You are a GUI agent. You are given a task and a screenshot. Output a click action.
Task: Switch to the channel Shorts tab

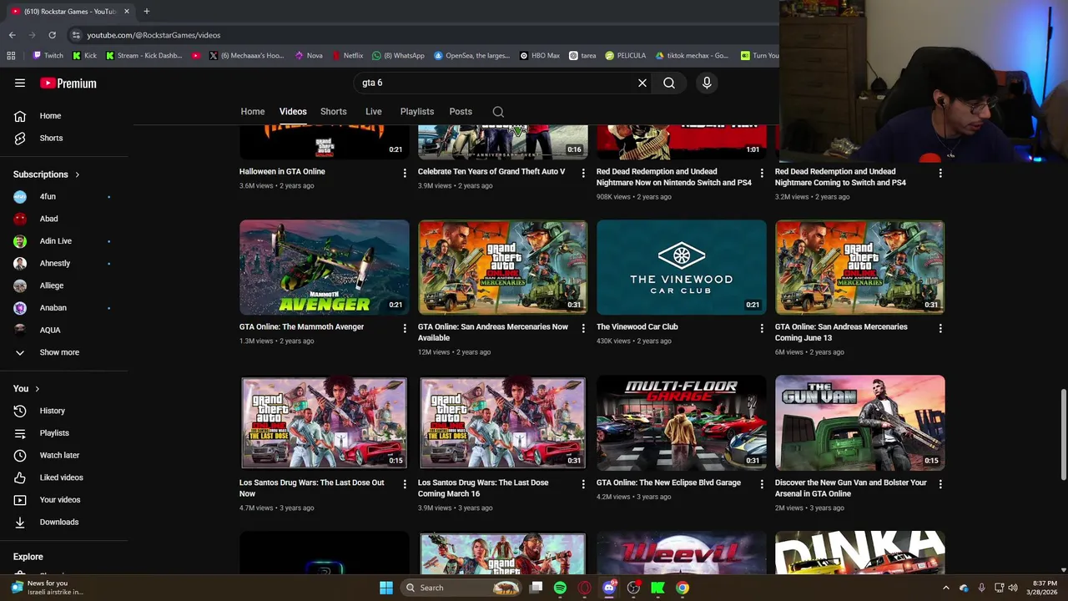point(334,112)
